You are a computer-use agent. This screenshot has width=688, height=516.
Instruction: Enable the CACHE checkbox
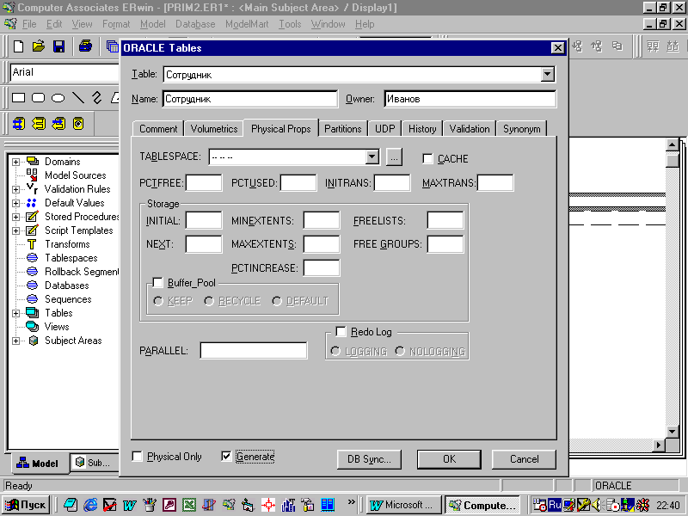coord(427,158)
